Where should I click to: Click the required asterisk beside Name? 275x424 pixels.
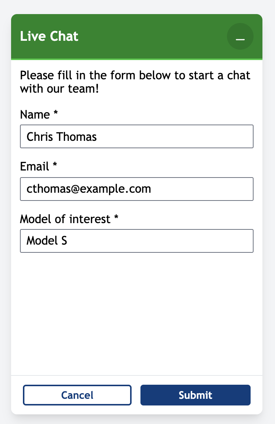(56, 113)
